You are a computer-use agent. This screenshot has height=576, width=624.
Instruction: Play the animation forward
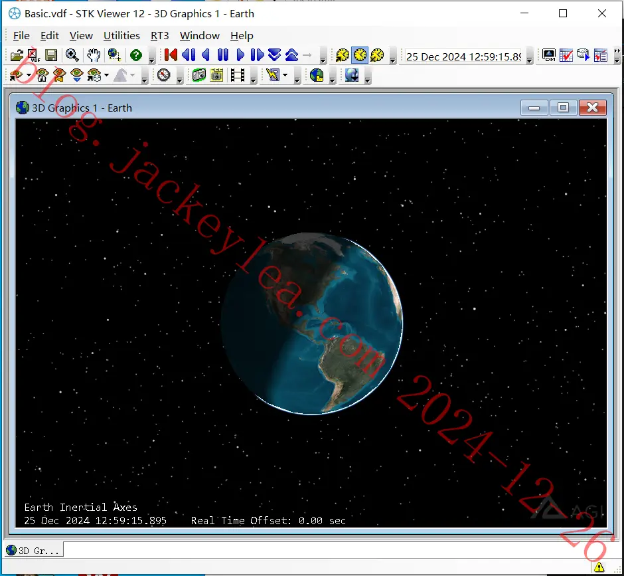pyautogui.click(x=240, y=55)
